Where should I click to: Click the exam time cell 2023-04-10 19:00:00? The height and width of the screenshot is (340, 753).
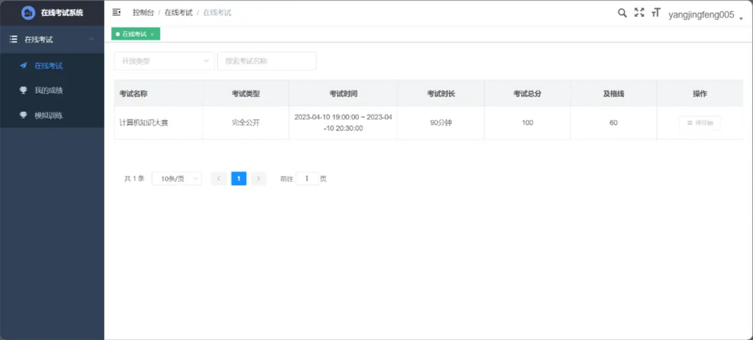point(343,123)
